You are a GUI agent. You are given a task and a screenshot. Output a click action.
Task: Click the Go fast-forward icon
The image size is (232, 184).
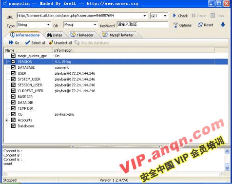pyautogui.click(x=11, y=42)
